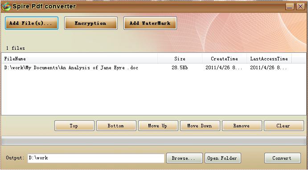Click the Move Up button
Screen dimensions: 308x170
[158, 126]
